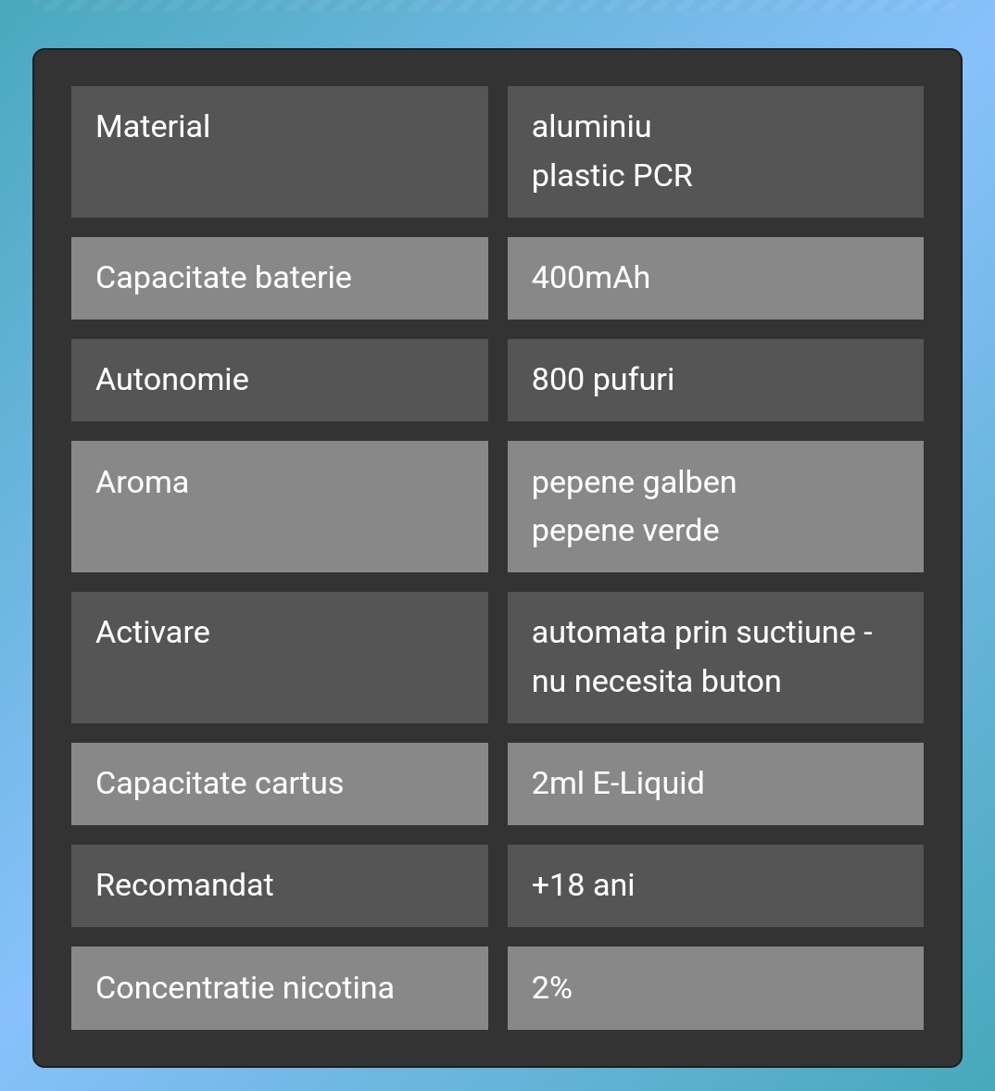Viewport: 995px width, 1091px height.
Task: Click the 2% nicotine value cell
Action: coord(715,988)
